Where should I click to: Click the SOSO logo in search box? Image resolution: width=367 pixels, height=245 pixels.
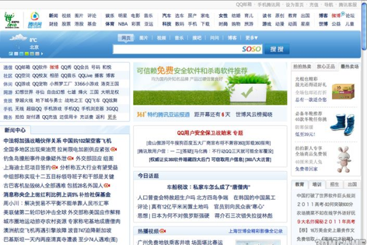pos(251,49)
